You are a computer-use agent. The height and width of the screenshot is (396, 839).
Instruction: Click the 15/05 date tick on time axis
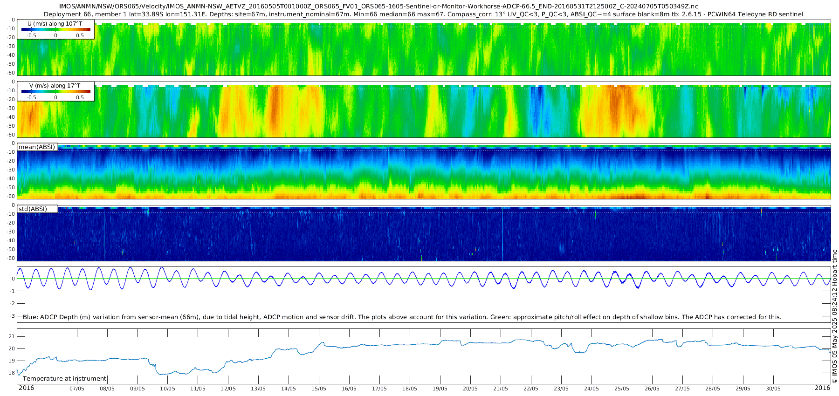point(319,389)
